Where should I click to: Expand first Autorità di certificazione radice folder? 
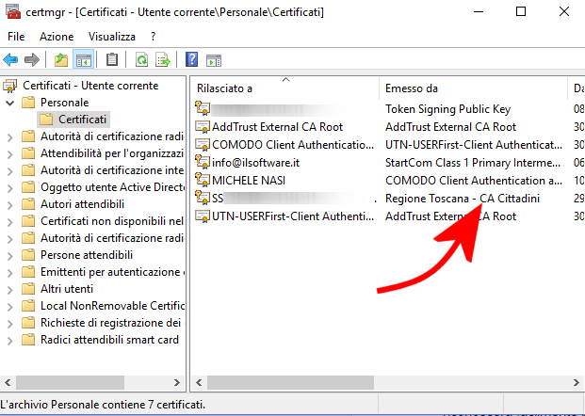[10, 136]
